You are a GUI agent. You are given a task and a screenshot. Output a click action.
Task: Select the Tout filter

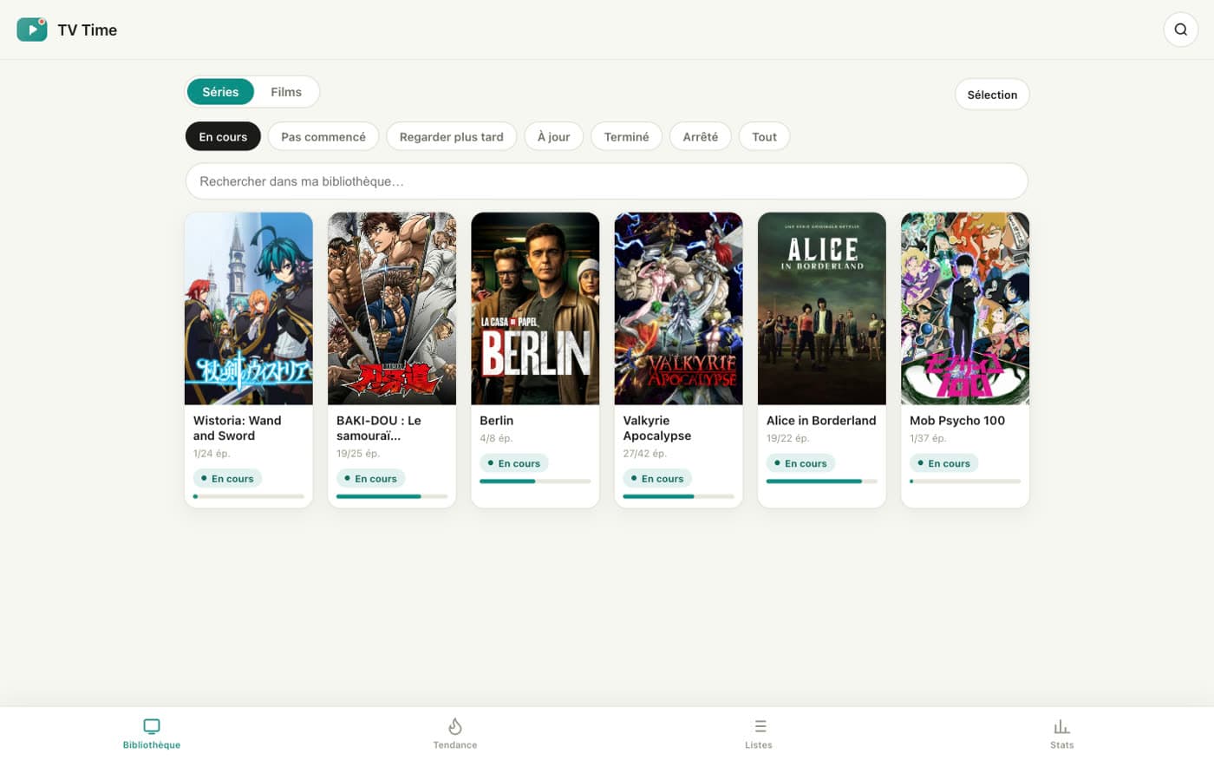point(764,136)
